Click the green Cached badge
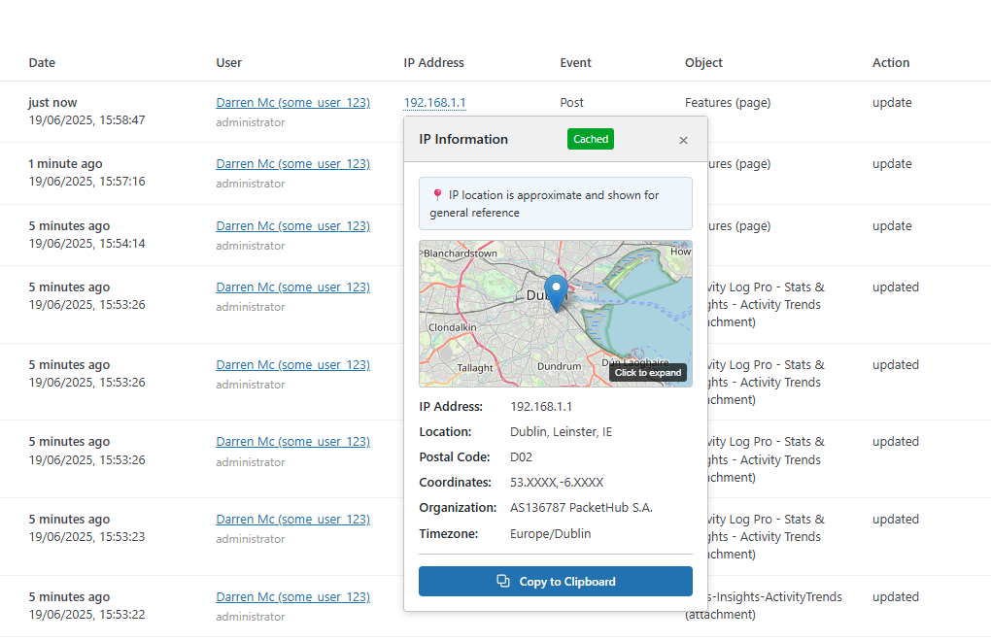The image size is (991, 641). tap(590, 139)
